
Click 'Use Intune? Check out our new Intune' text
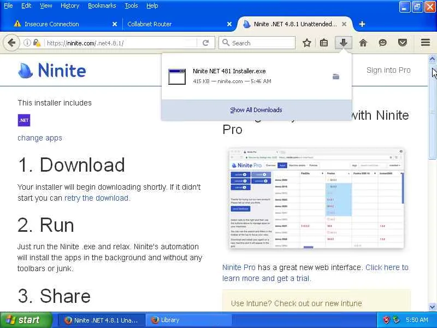(x=296, y=303)
